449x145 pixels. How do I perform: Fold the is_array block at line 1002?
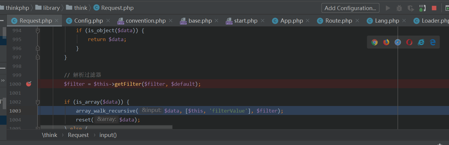pos(38,102)
